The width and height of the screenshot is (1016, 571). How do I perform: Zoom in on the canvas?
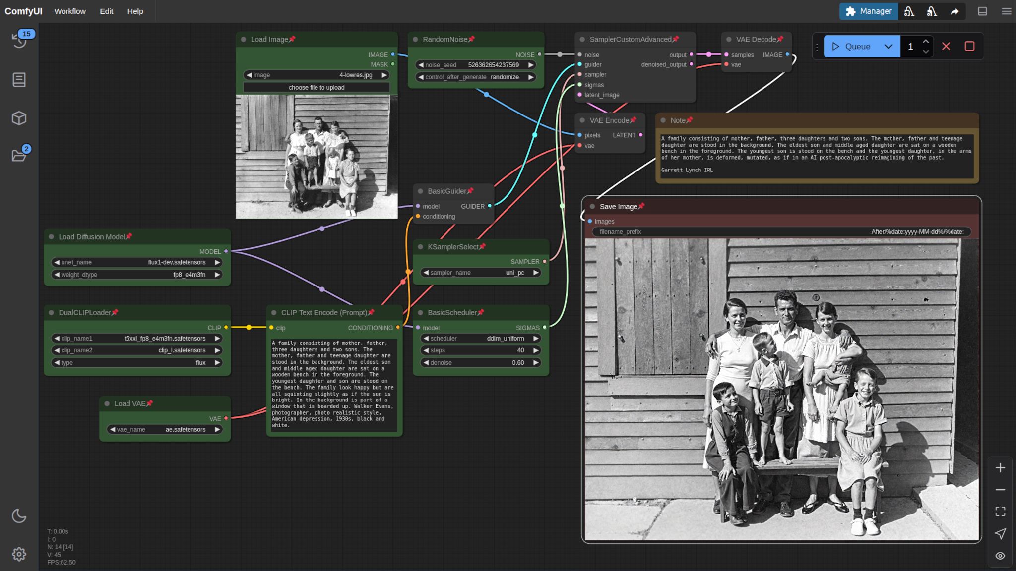tap(1001, 467)
